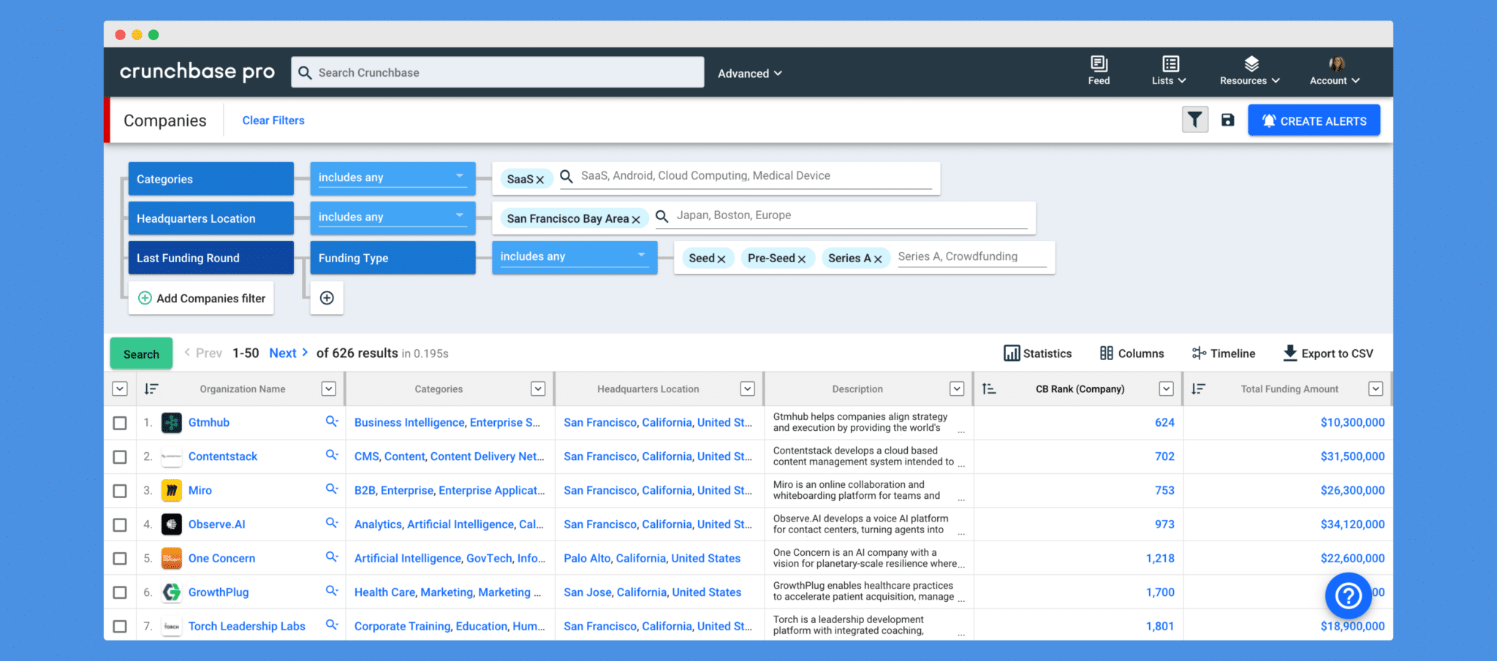This screenshot has height=661, width=1497.
Task: Open the Categories 'includes any' dropdown
Action: coord(392,177)
